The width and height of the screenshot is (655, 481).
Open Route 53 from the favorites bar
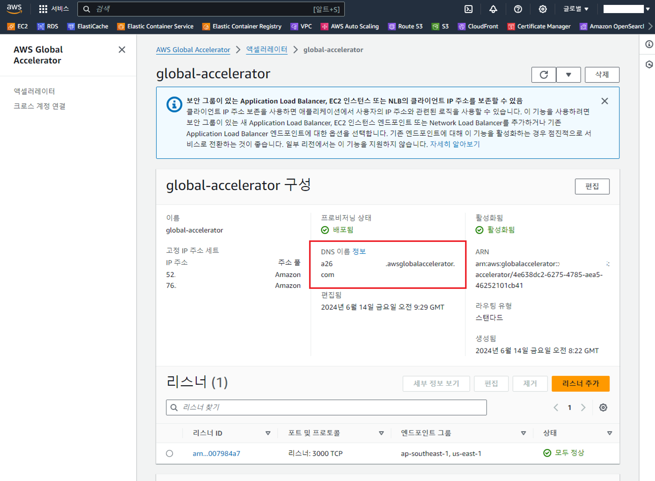click(405, 26)
